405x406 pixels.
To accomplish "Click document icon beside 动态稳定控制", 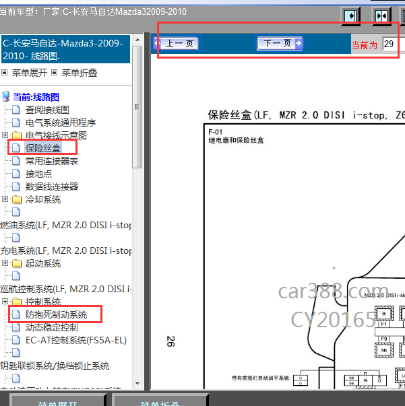I will [x=16, y=327].
